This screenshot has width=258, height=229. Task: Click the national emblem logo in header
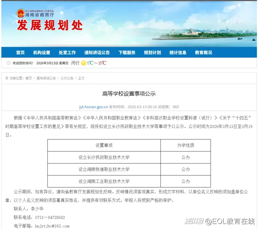pyautogui.click(x=20, y=13)
